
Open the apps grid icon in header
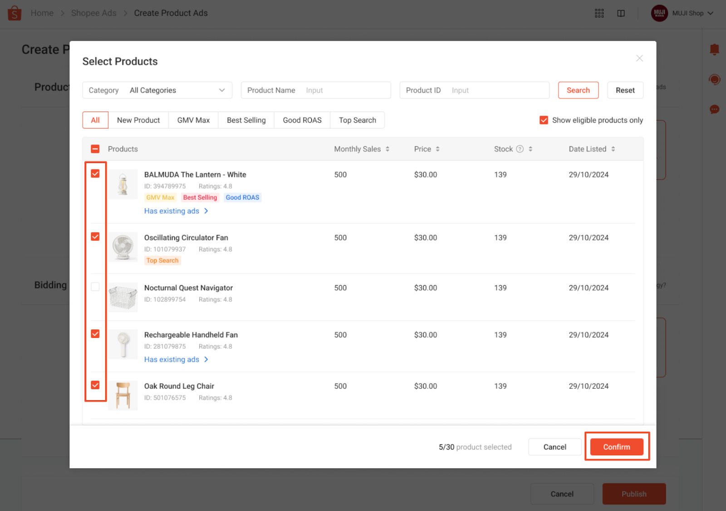coord(599,13)
